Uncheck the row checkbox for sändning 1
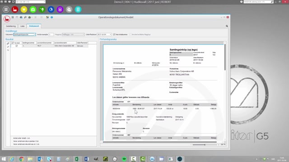Viewport: 289px width, 162px height. point(17,46)
